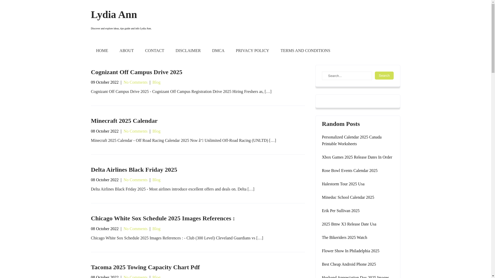495x278 pixels.
Task: Click No Comments under the Cognizant post
Action: [135, 82]
